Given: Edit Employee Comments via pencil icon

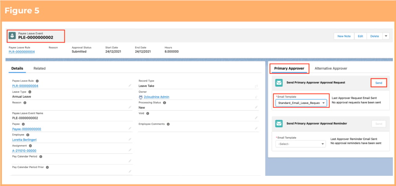Looking at the screenshot, I should [256, 128].
